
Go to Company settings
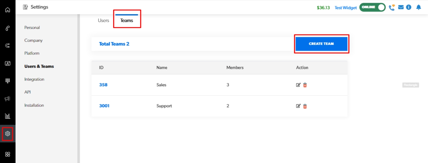pyautogui.click(x=33, y=40)
